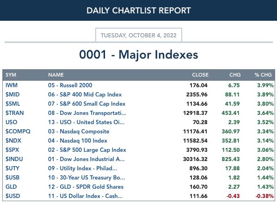Open USO United States Oil entry
Viewport: 277px width, 203px height.
click(x=86, y=122)
